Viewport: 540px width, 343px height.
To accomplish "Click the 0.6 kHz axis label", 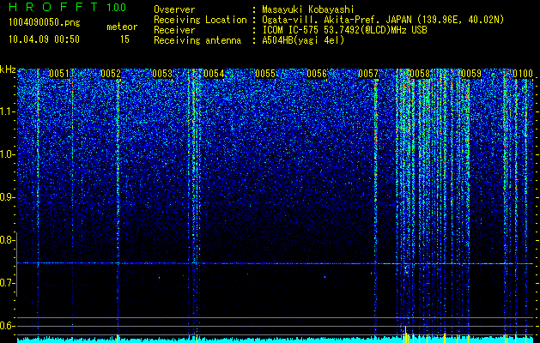I will click(x=7, y=326).
